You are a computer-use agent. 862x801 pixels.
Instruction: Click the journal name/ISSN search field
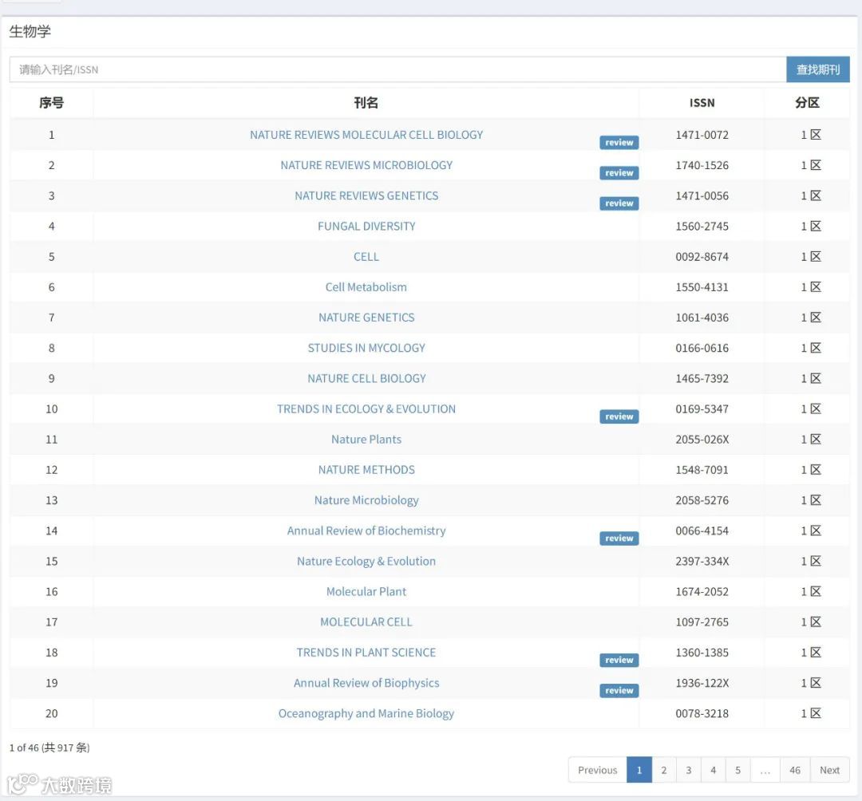(x=397, y=69)
